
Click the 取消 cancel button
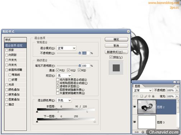[x=116, y=45]
